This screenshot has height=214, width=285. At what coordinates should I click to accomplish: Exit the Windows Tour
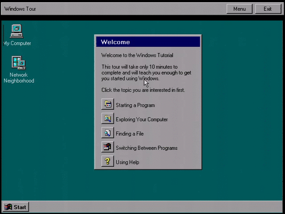[268, 9]
